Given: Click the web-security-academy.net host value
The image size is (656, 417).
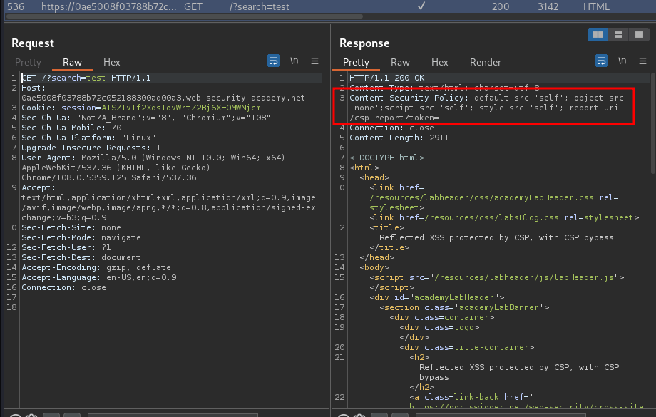Looking at the screenshot, I should (x=163, y=98).
